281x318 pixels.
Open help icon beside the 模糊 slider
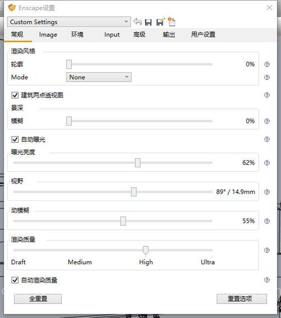(267, 121)
